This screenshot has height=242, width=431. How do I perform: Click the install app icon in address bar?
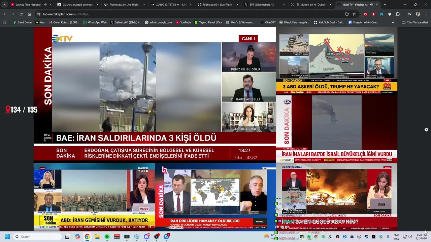tap(347, 14)
